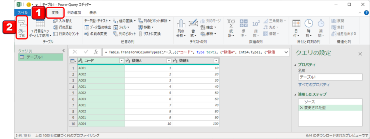Open the 情報 information dropdown

pos(271,33)
